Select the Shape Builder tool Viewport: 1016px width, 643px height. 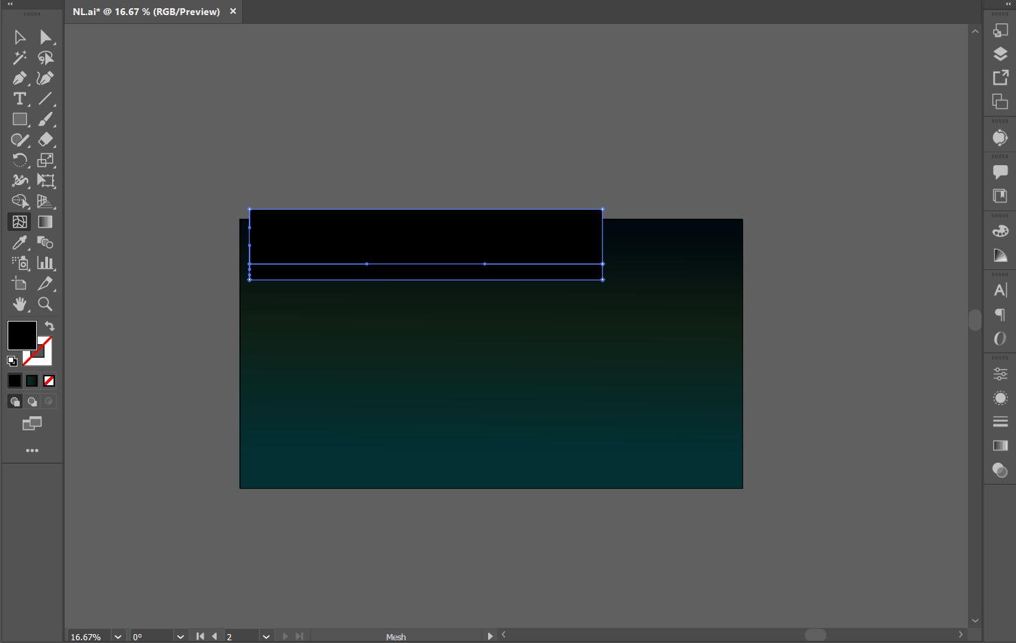tap(20, 202)
